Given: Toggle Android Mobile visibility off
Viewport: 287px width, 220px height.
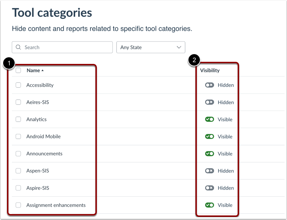Looking at the screenshot, I should [x=209, y=136].
